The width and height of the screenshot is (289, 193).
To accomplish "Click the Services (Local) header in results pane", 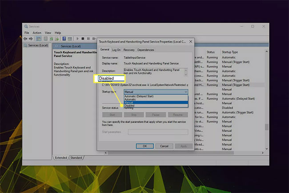I will [71, 46].
